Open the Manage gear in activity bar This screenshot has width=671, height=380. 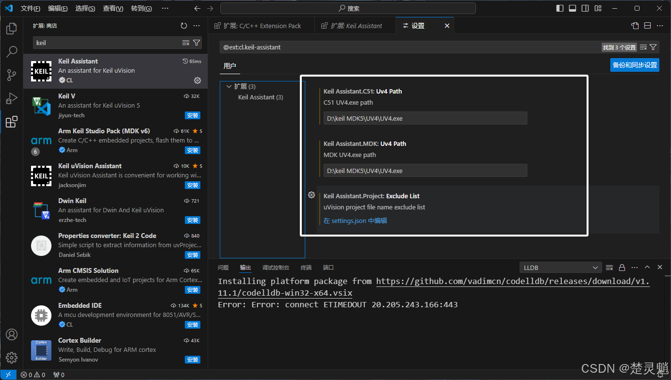pyautogui.click(x=12, y=358)
